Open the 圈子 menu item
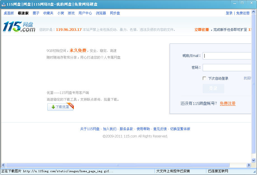Screen dimensions: 257x175 [x=36, y=13]
